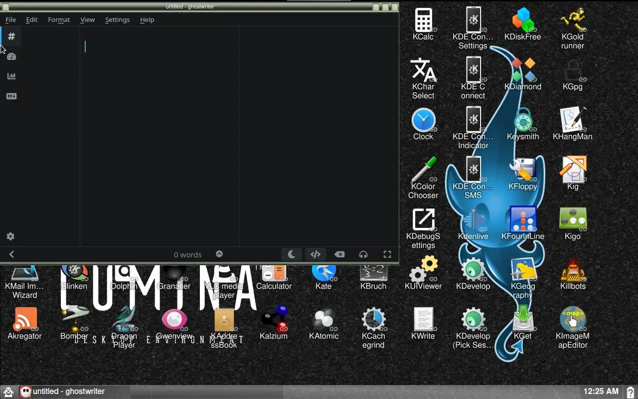Open KWrite desktop icon
This screenshot has width=638, height=399.
(423, 324)
